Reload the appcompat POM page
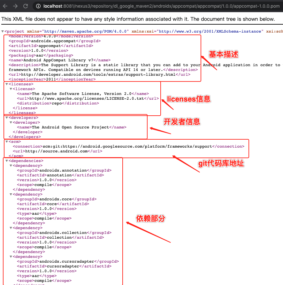 [25, 6]
